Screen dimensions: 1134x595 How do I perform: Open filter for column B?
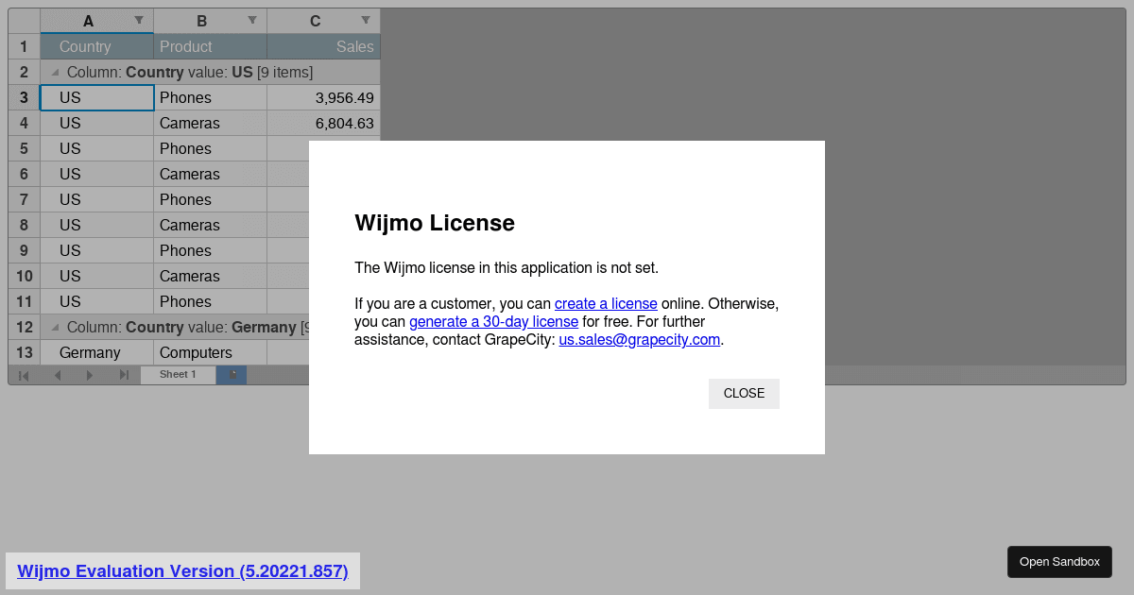pyautogui.click(x=252, y=20)
